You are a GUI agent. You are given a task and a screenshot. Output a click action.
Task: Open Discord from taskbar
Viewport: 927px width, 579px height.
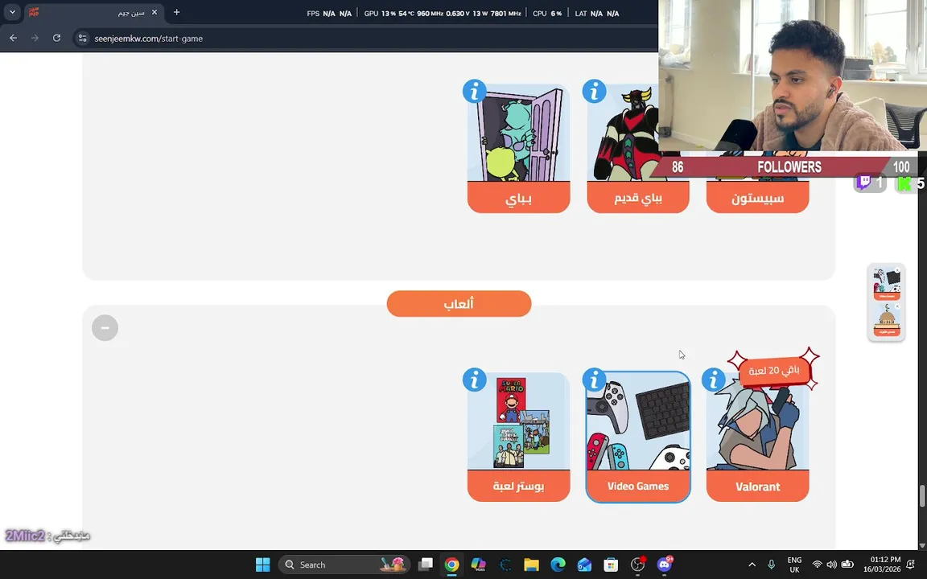[x=665, y=565]
